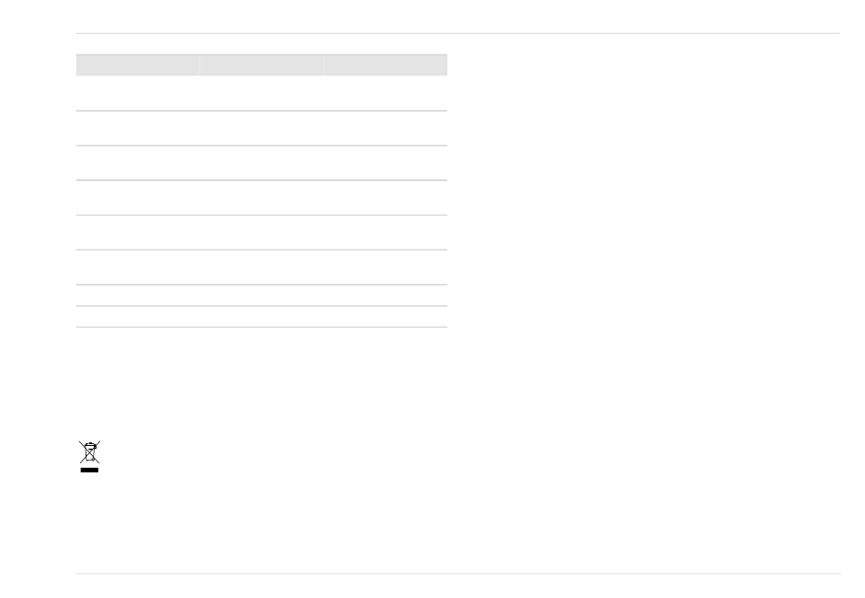Click the crossed-out wheeled bin icon
The height and width of the screenshot is (598, 865).
(89, 451)
